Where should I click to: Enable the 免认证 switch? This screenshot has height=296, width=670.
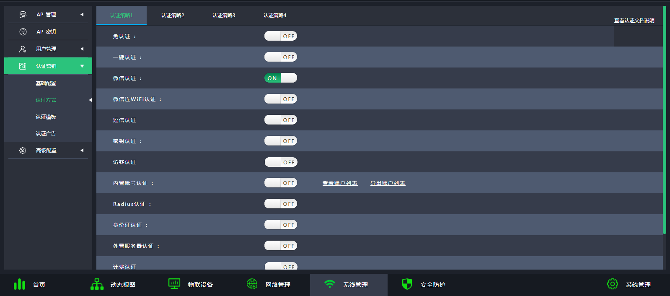tap(280, 36)
